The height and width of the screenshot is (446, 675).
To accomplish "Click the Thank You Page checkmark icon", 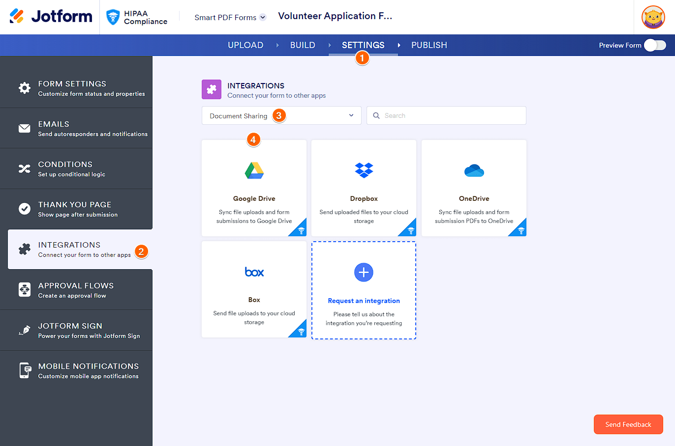I will click(x=25, y=209).
